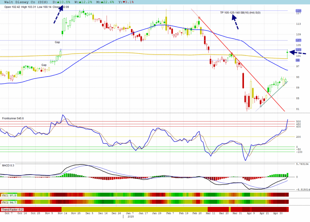Viewport: 310px width, 222px height.
Task: Select the Trend Factor -5.2 label
Action: click(12, 210)
